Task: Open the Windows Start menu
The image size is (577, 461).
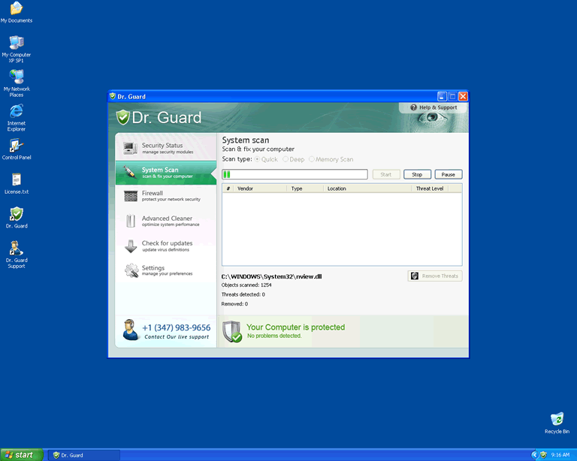Action: pos(22,454)
